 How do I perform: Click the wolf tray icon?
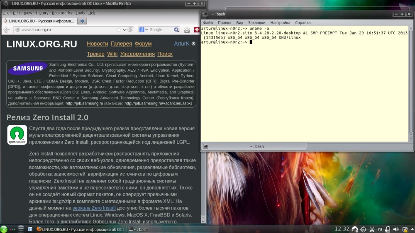click(x=355, y=229)
